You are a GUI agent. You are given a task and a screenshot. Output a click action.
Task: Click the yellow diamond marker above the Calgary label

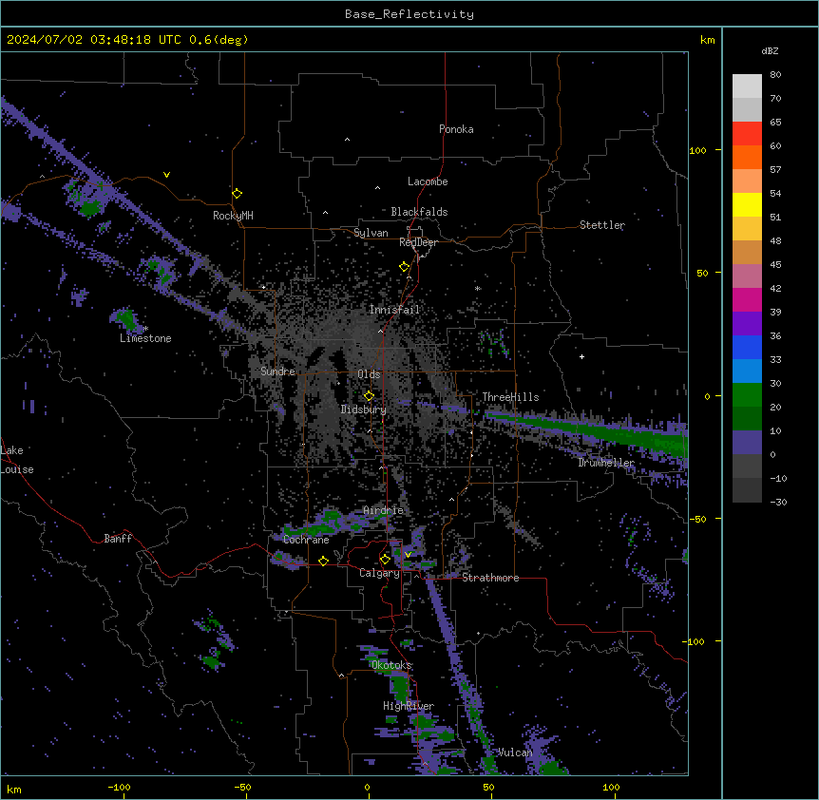point(385,560)
